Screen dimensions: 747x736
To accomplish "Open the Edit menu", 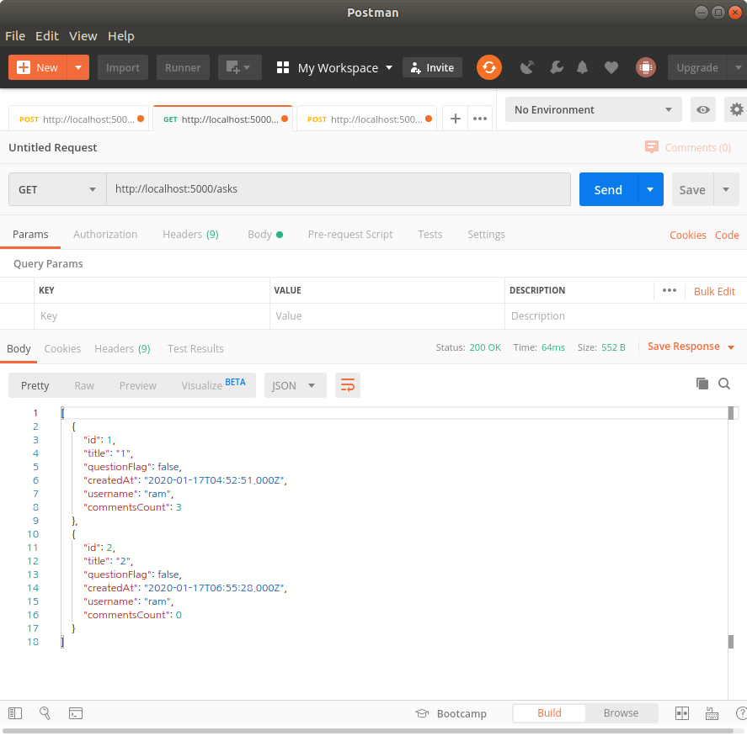I will (x=47, y=36).
